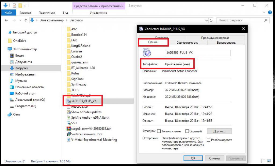Image resolution: width=275 pixels, height=166 pixels.
Task: Click the 'Поиск: Загрузки' search box
Action: 243,20
